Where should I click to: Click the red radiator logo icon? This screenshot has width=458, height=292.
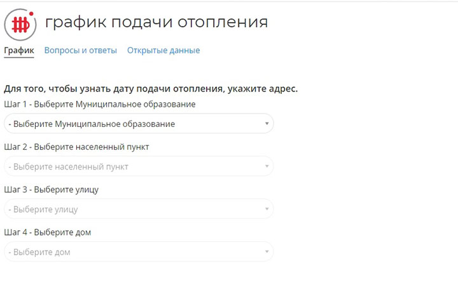(x=20, y=25)
